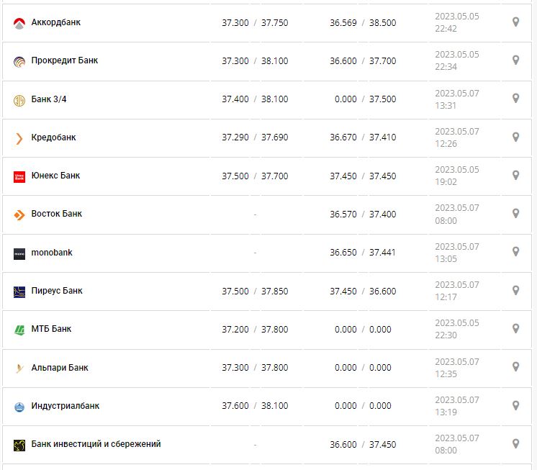Open map pin for Банк 3/4
This screenshot has height=470, width=537.
click(515, 99)
